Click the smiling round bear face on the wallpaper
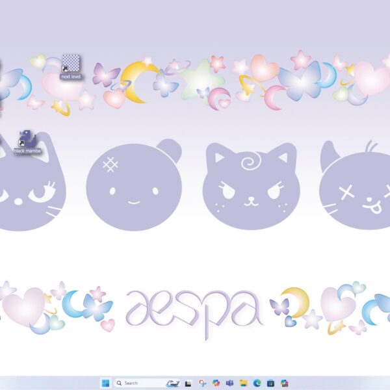Image resolution: width=390 pixels, height=390 pixels. [x=134, y=188]
